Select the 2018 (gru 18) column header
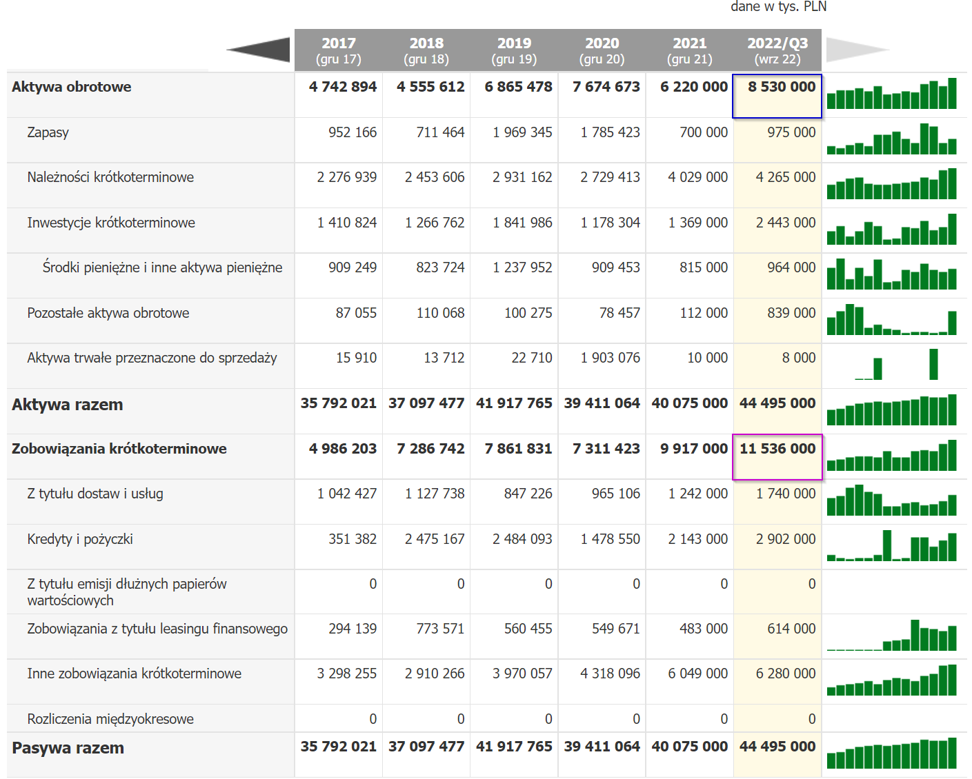Viewport: 972px width, 779px height. (426, 50)
